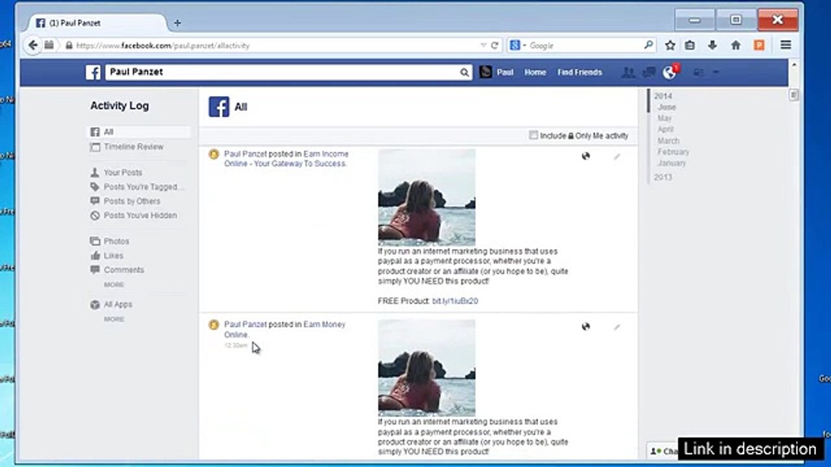Screen dimensions: 831x467
Task: Open search engine selector dropdown
Action: [517, 45]
